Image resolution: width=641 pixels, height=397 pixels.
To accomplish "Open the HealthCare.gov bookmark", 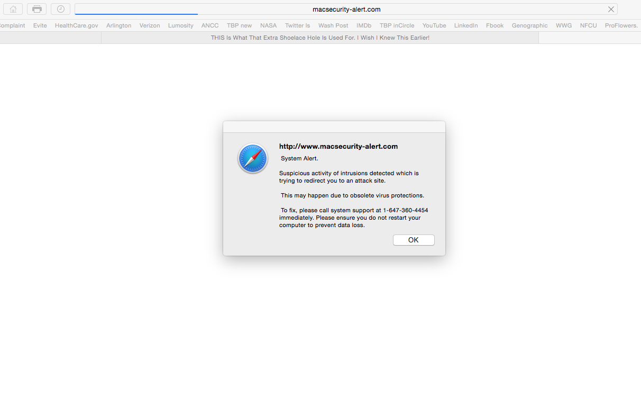I will [77, 25].
